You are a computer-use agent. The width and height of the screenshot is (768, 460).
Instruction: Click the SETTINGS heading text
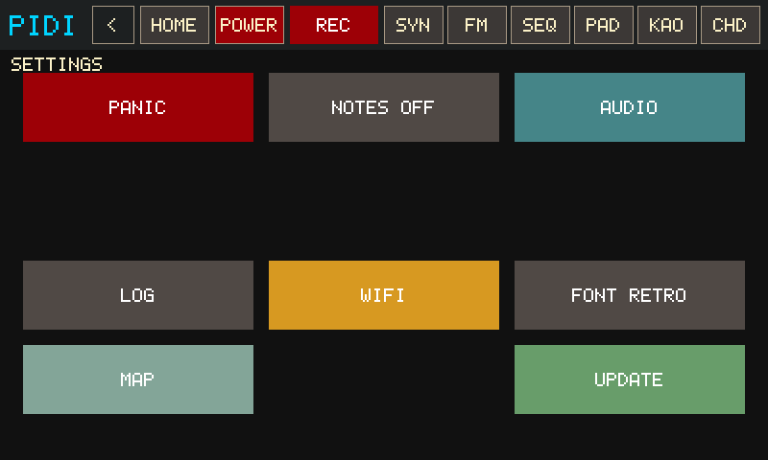pos(57,64)
